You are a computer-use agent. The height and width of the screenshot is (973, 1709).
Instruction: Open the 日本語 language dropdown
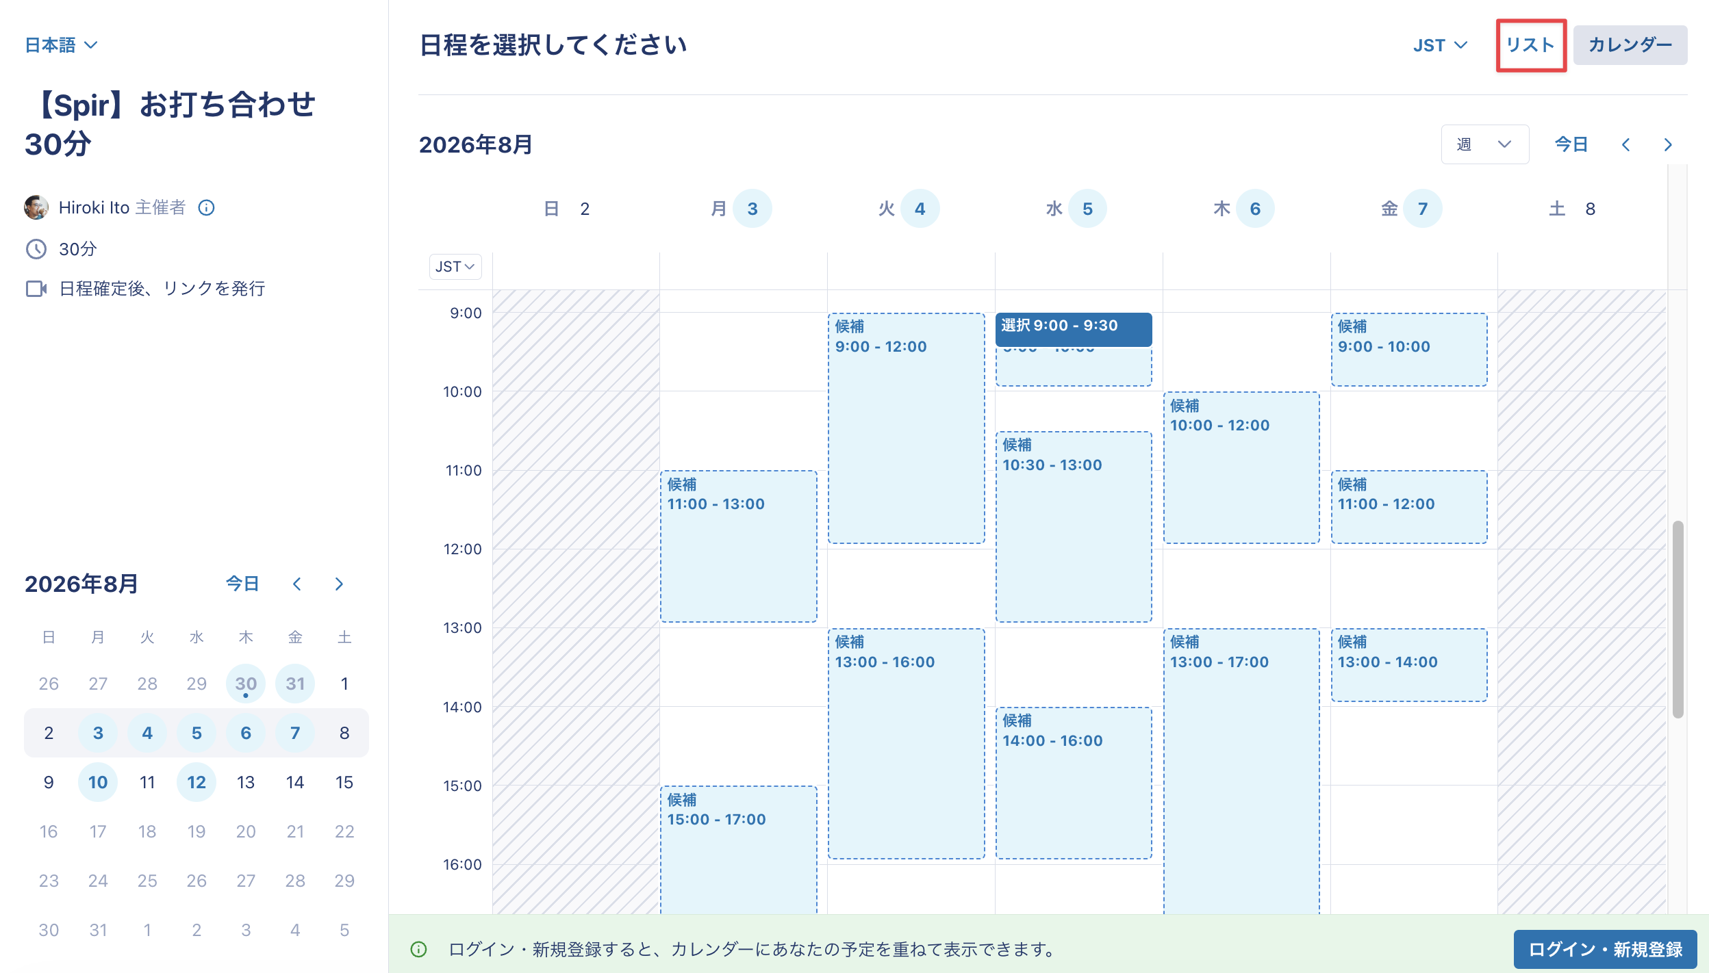point(62,45)
